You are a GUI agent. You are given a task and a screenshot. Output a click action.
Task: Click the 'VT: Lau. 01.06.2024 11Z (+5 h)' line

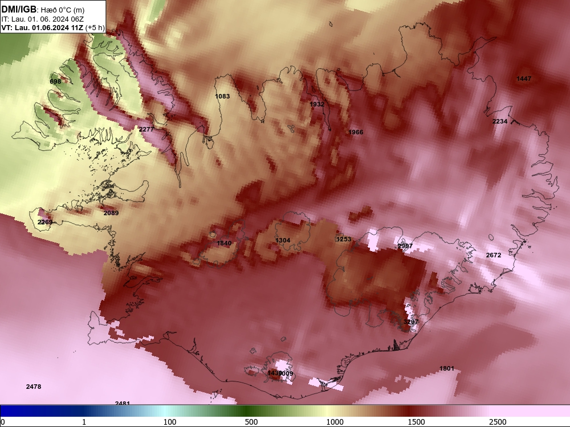click(53, 27)
